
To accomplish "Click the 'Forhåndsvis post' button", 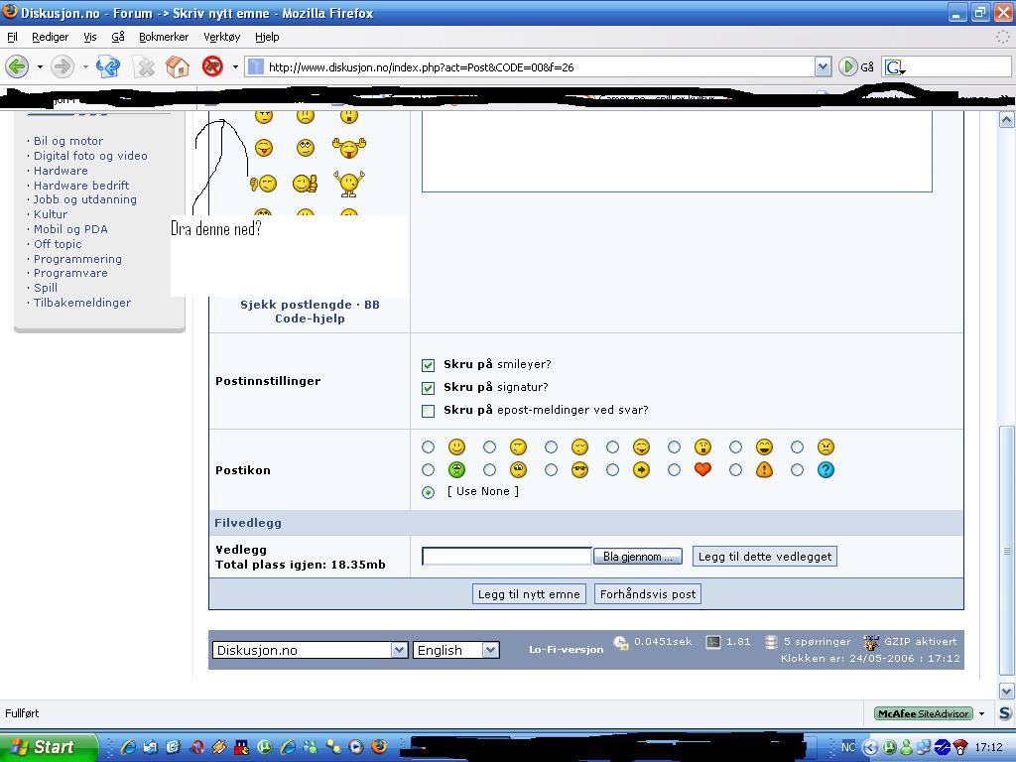I will [x=648, y=594].
